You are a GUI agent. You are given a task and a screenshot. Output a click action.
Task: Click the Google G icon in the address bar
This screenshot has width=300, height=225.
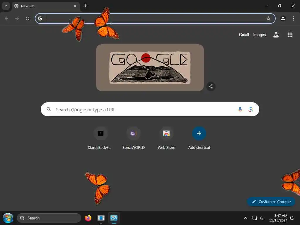(40, 18)
